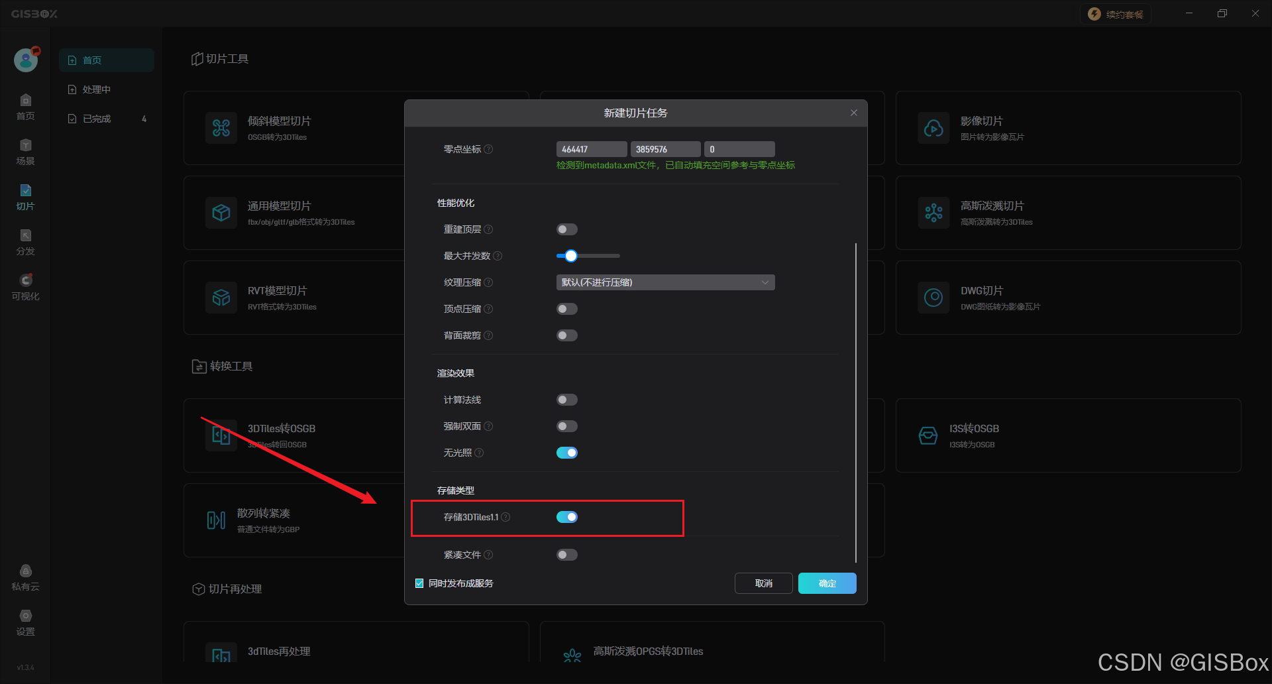Click the RVT模型切片 icon
The width and height of the screenshot is (1272, 684).
pos(221,298)
